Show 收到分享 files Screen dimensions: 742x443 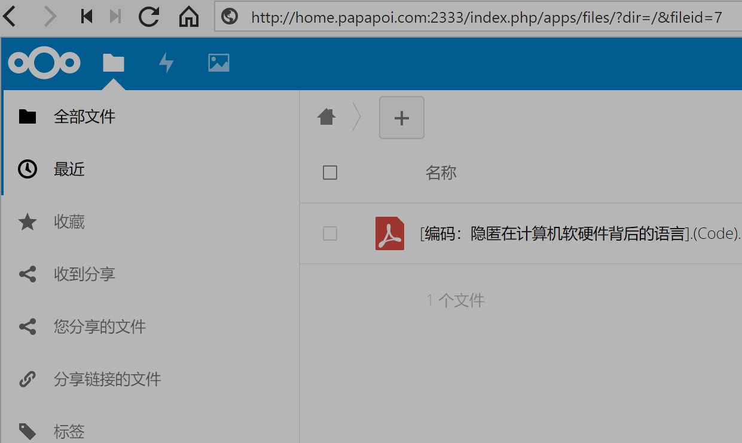pyautogui.click(x=84, y=275)
